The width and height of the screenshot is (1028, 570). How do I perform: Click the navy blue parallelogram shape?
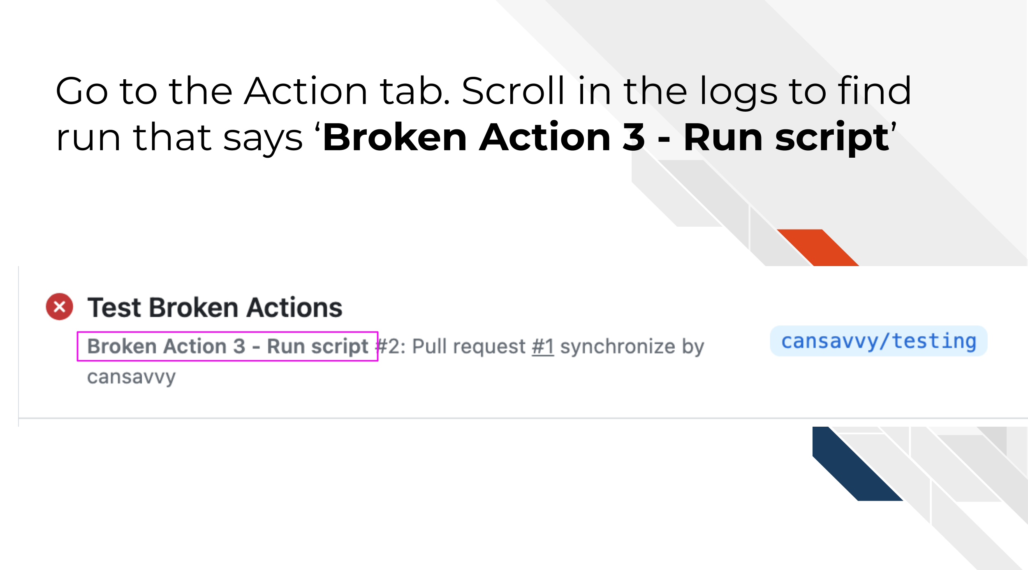click(857, 464)
